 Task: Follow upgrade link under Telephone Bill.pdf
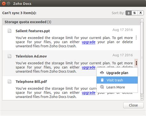tap(89, 93)
